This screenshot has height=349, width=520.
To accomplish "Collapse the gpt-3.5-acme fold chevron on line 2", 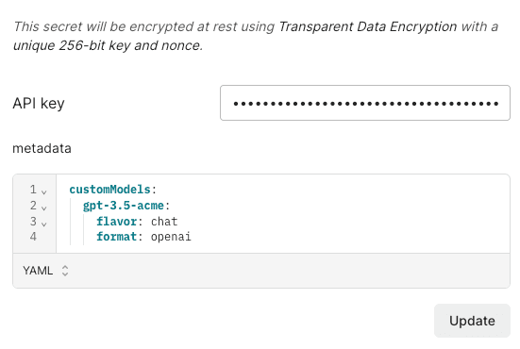I will click(x=43, y=208).
